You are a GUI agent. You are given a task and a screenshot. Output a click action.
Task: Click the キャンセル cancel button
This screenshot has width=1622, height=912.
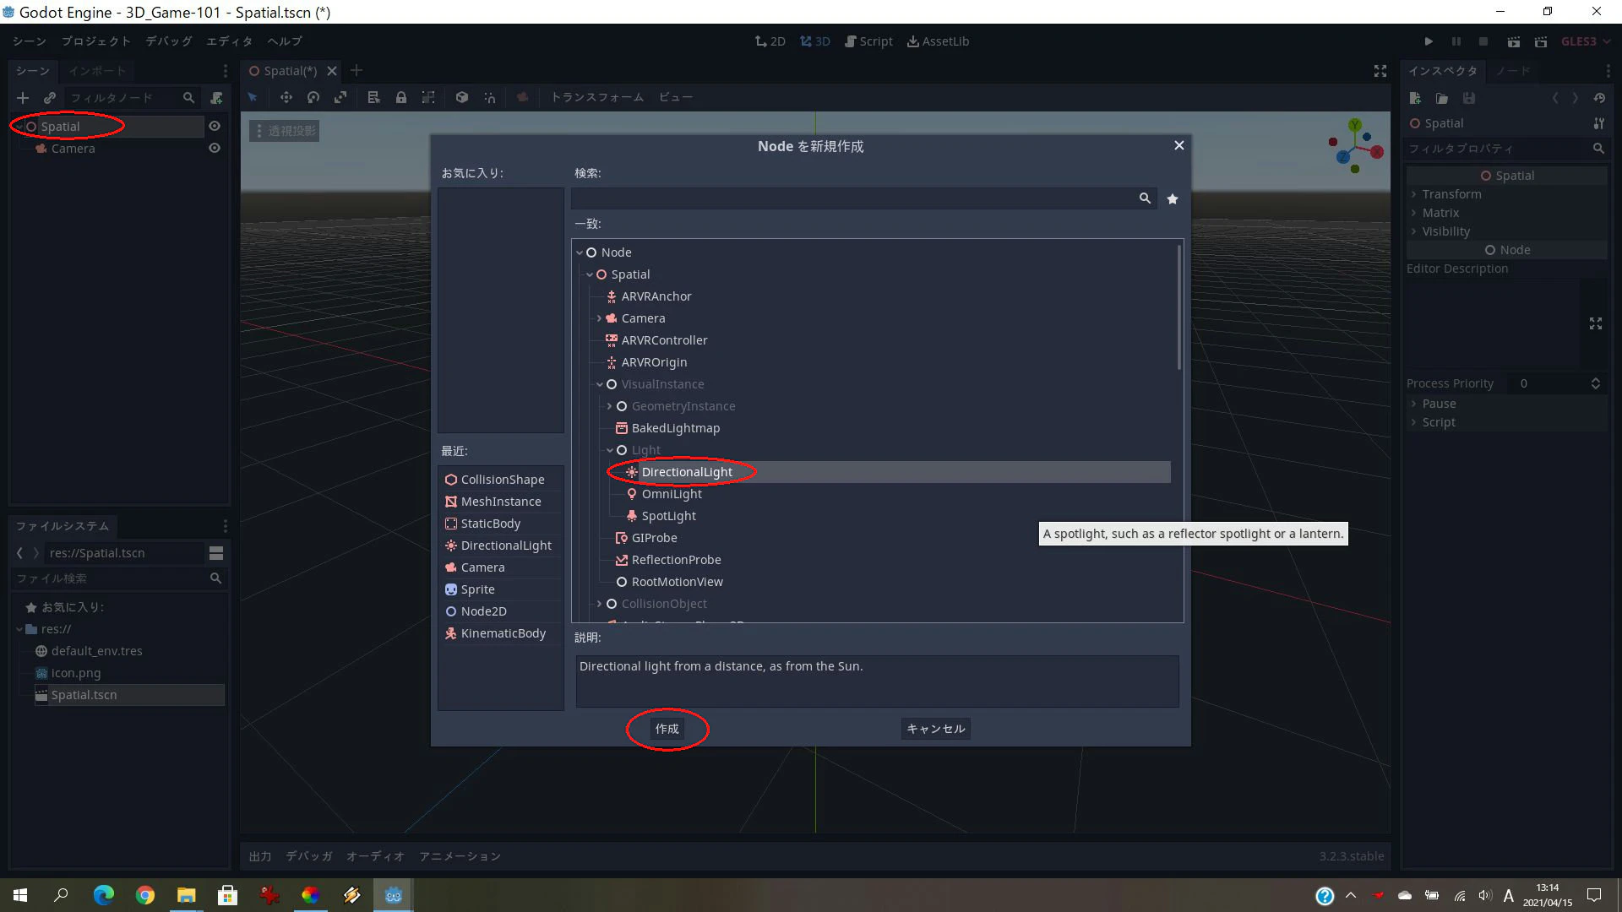click(935, 729)
